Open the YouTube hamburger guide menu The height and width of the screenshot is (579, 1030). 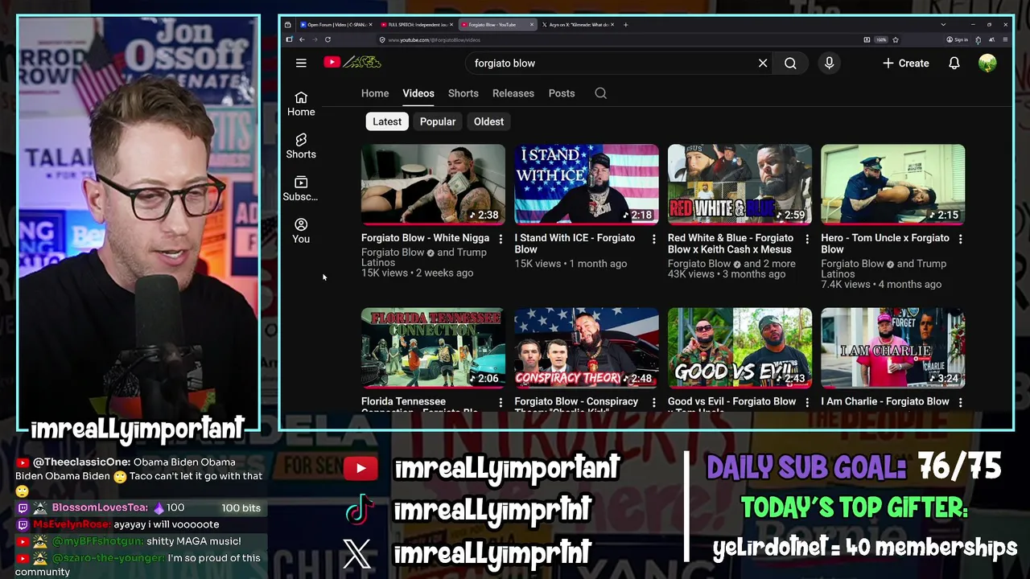pos(301,63)
